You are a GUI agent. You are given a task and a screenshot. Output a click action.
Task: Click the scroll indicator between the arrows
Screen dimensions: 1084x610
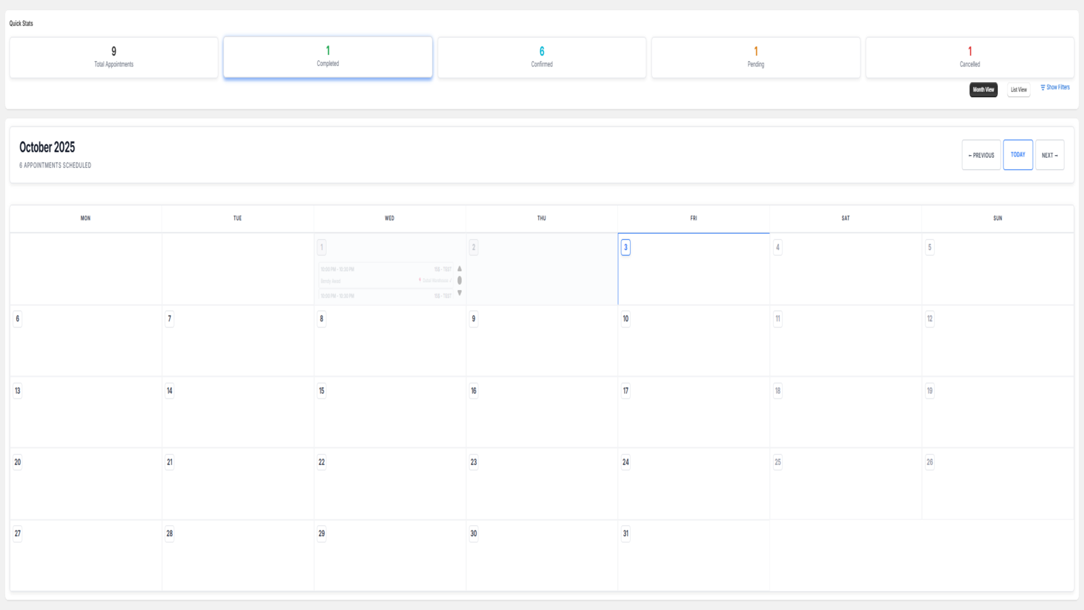pyautogui.click(x=459, y=281)
